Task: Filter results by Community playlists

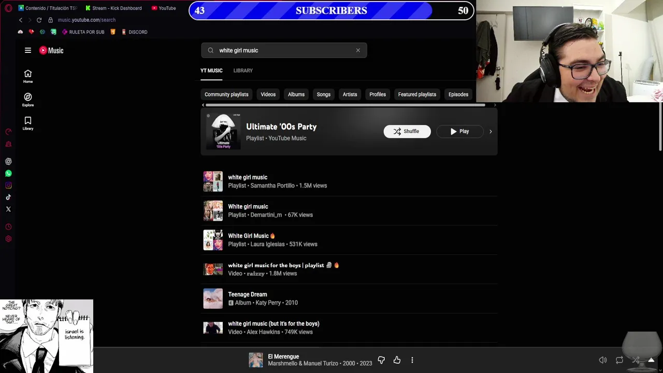Action: coord(226,94)
